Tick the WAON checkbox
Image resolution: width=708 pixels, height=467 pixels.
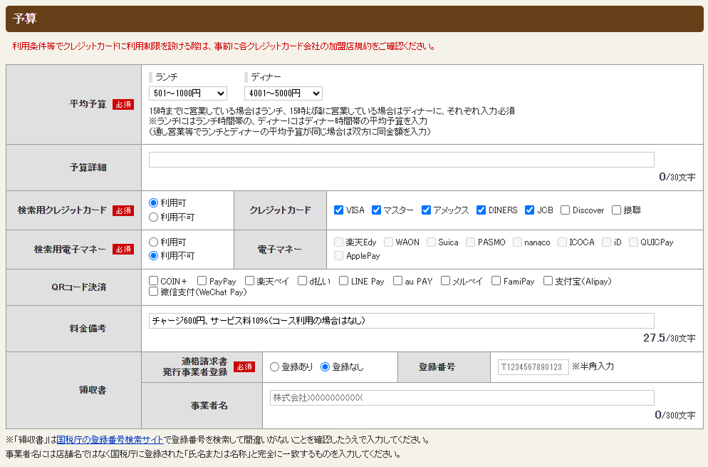388,242
